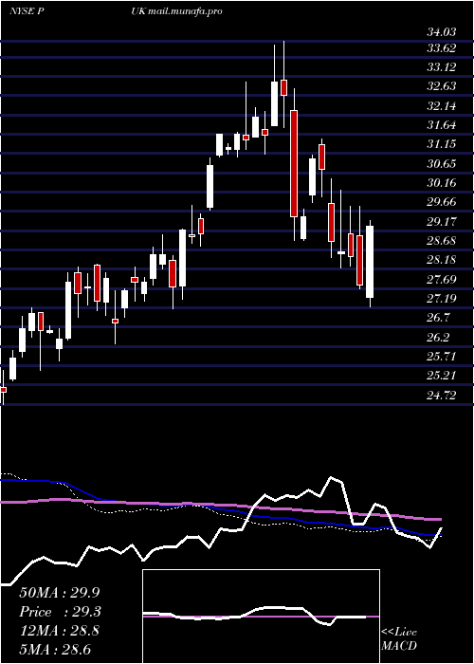Click the 26.2 price axis label
This screenshot has width=474, height=664.
(438, 338)
